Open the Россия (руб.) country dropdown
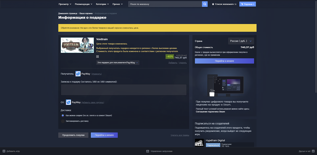The height and width of the screenshot is (155, 317). [x=241, y=41]
